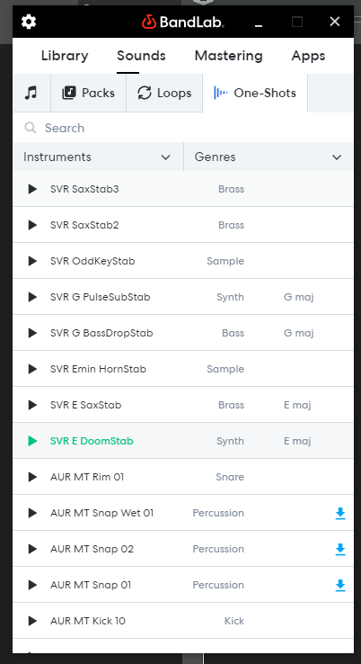The width and height of the screenshot is (361, 664).
Task: Click AUR MT Snap 01 sample name
Action: [91, 585]
